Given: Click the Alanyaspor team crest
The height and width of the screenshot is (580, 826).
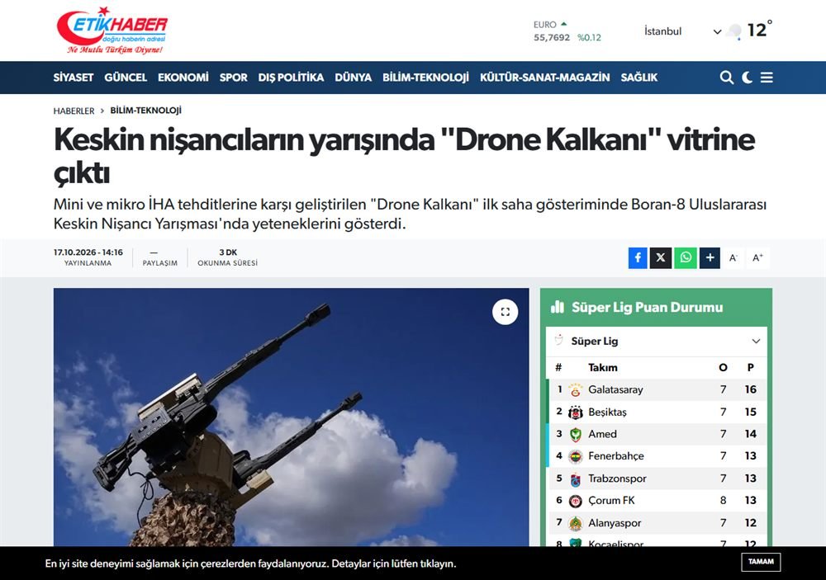Looking at the screenshot, I should (575, 523).
